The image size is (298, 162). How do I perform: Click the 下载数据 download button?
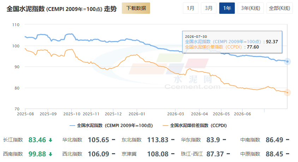(x=136, y=8)
